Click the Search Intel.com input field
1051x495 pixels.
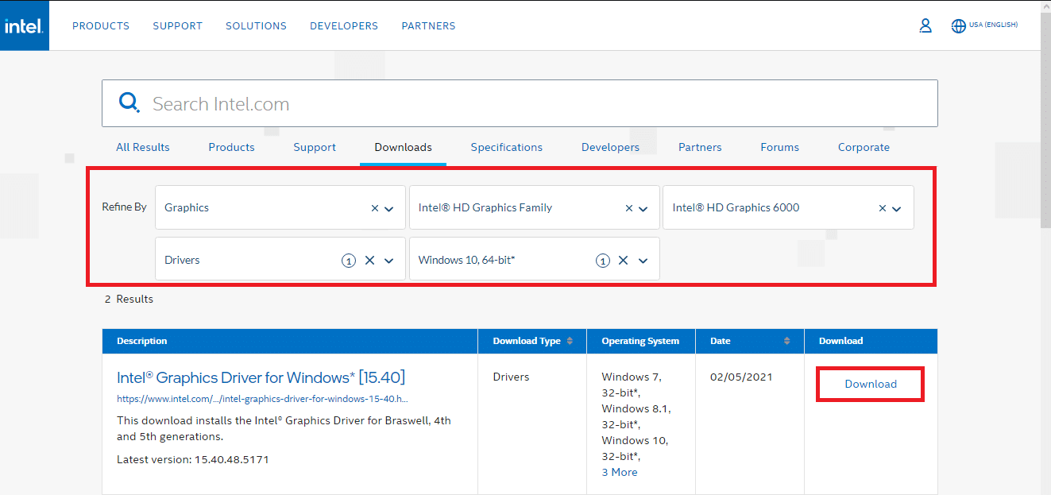pyautogui.click(x=477, y=102)
